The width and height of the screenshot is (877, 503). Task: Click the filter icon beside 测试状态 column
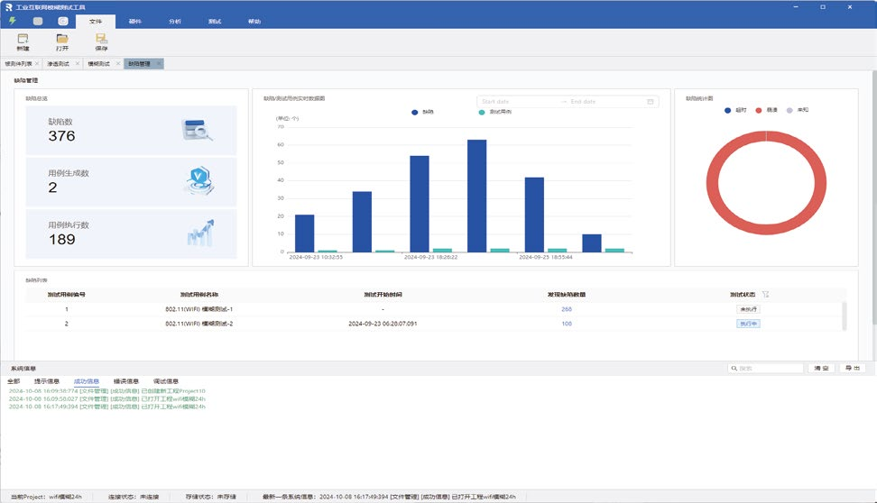coord(766,294)
